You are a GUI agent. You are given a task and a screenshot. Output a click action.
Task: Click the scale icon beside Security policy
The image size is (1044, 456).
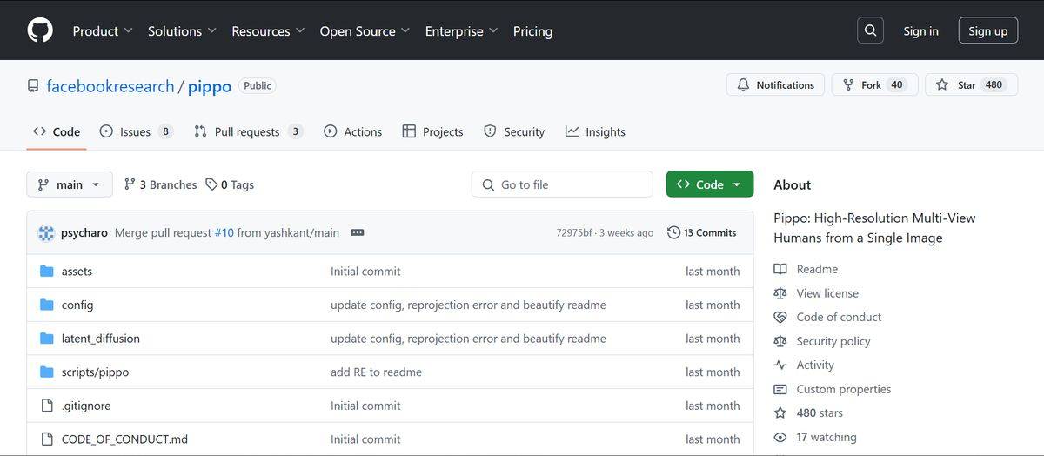pos(780,341)
